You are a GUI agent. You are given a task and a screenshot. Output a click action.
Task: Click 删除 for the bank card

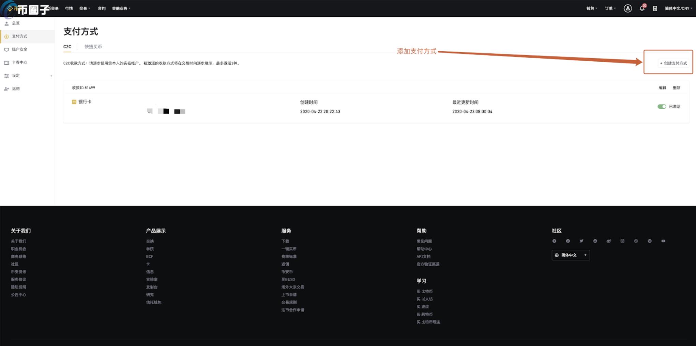click(677, 88)
